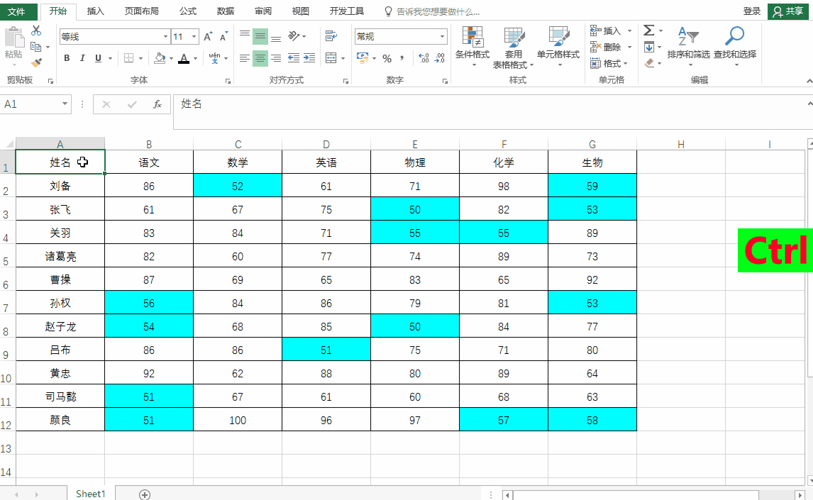This screenshot has width=813, height=500.
Task: Click the 登录 sign-in link
Action: click(x=752, y=11)
